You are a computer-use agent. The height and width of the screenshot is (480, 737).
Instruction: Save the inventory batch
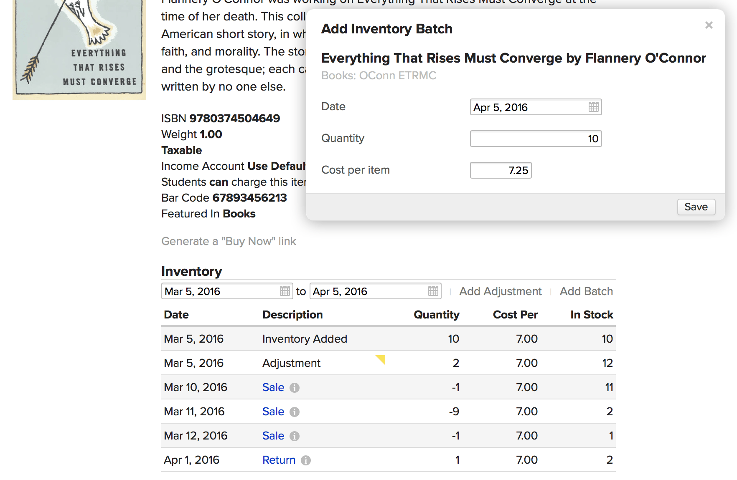[x=696, y=207]
